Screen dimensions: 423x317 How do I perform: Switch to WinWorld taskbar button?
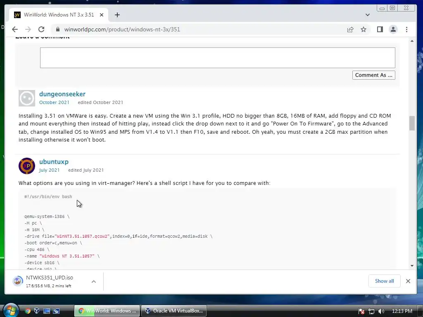tap(107, 311)
